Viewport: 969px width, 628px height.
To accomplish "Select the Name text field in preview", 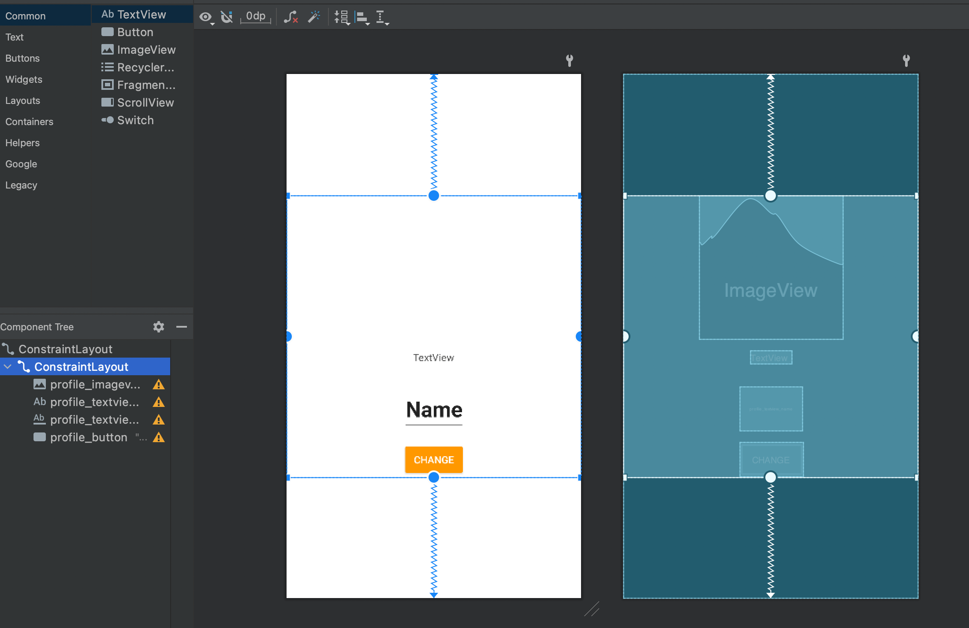I will (434, 410).
